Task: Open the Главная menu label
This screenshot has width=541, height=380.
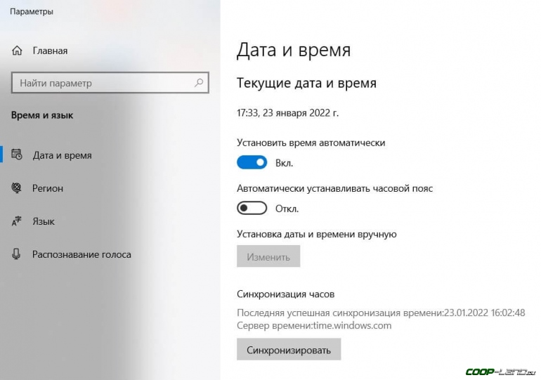Action: [50, 51]
